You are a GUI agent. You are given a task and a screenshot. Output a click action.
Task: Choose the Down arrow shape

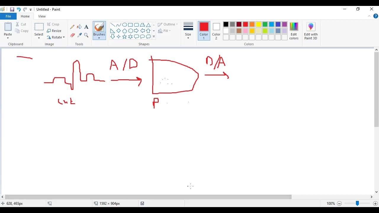pyautogui.click(x=113, y=37)
